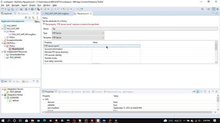The width and height of the screenshot is (220, 123).
Task: Click the Save toolbar icon
Action: pyautogui.click(x=9, y=9)
